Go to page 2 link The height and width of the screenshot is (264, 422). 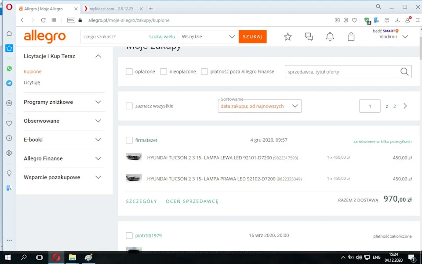click(x=395, y=106)
